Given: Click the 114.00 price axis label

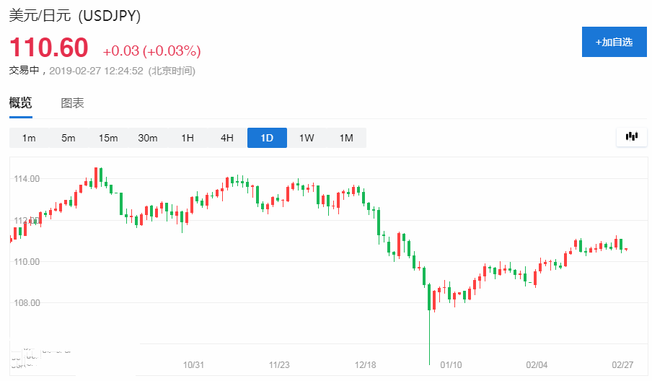Looking at the screenshot, I should pos(26,179).
